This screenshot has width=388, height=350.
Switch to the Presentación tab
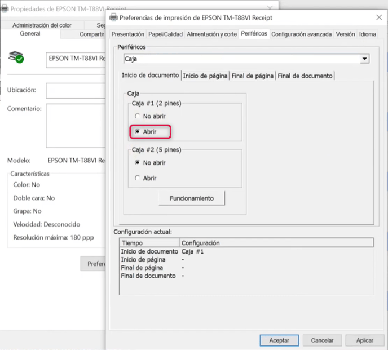click(x=127, y=34)
